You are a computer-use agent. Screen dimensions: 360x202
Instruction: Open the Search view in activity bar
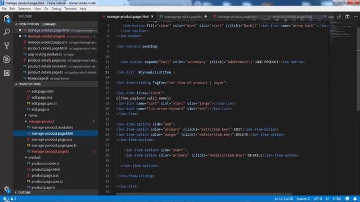tap(7, 32)
